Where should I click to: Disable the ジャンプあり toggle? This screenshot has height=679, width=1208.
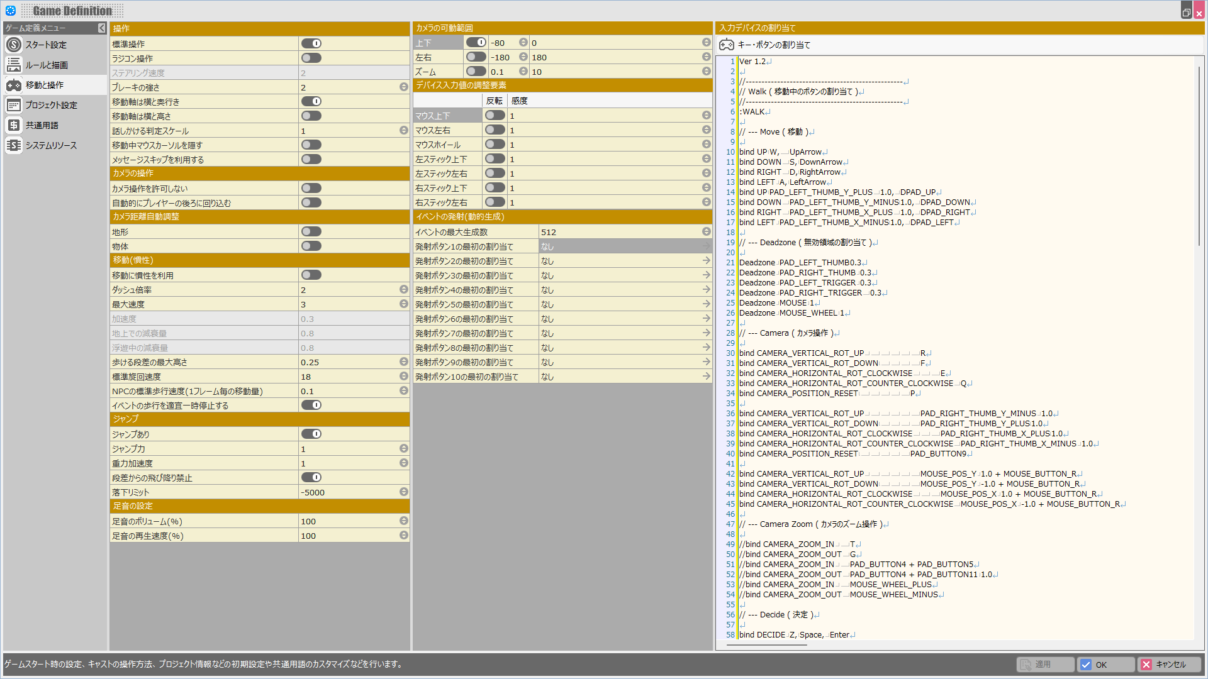(311, 434)
